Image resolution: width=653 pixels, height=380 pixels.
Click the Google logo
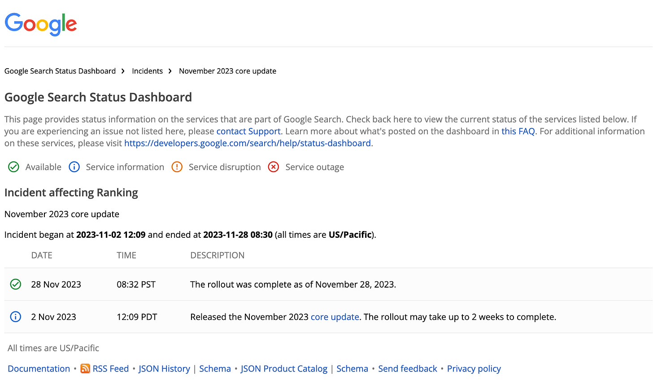[40, 24]
